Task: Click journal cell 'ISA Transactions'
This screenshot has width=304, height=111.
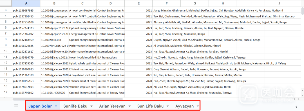Action: [111, 57]
